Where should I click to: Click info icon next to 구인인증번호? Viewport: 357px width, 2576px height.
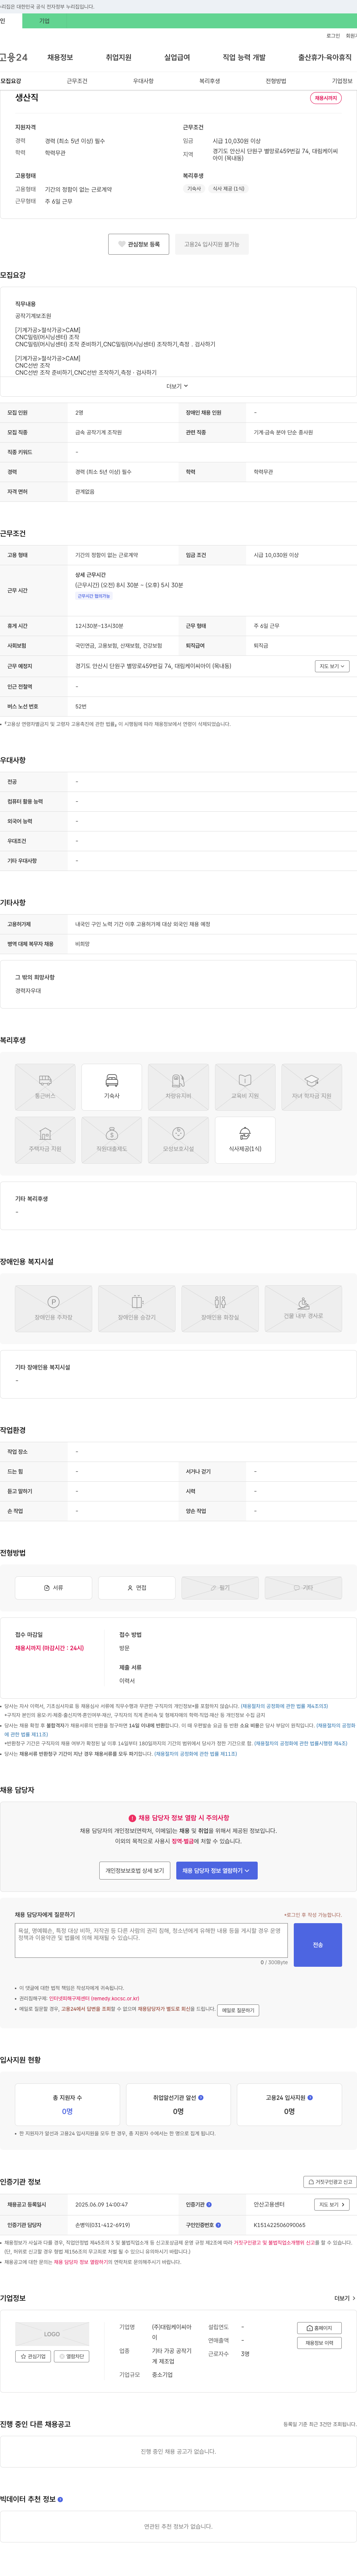click(218, 2225)
